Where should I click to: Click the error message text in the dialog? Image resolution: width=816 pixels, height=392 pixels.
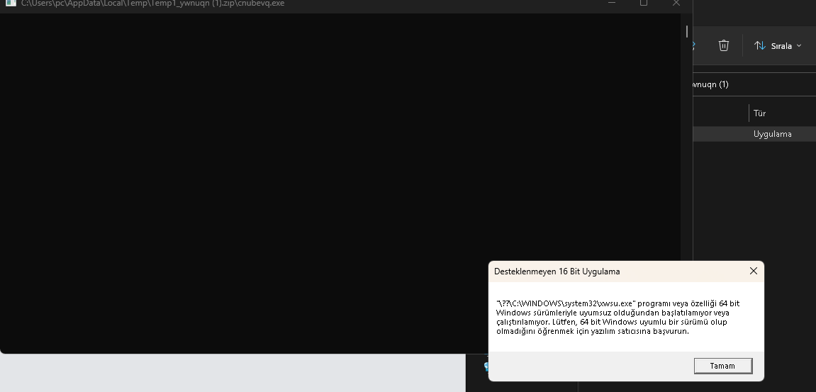[x=617, y=317]
